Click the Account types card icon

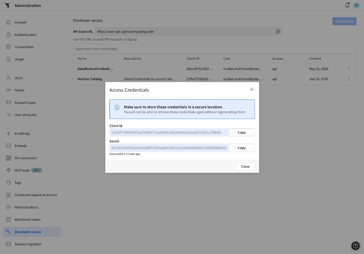tap(9, 103)
